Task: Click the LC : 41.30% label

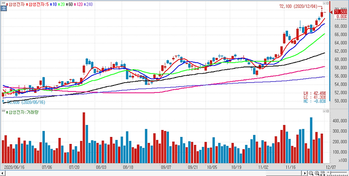Action: point(315,97)
